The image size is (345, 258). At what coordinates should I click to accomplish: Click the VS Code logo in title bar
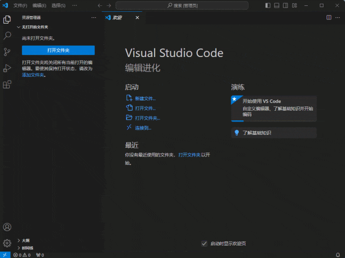(5, 5)
